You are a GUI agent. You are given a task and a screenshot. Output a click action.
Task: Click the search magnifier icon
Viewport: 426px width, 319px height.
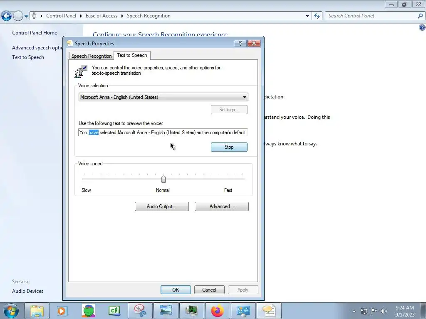click(x=420, y=16)
